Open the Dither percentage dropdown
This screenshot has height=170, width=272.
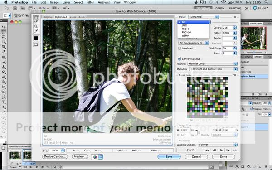click(235, 33)
